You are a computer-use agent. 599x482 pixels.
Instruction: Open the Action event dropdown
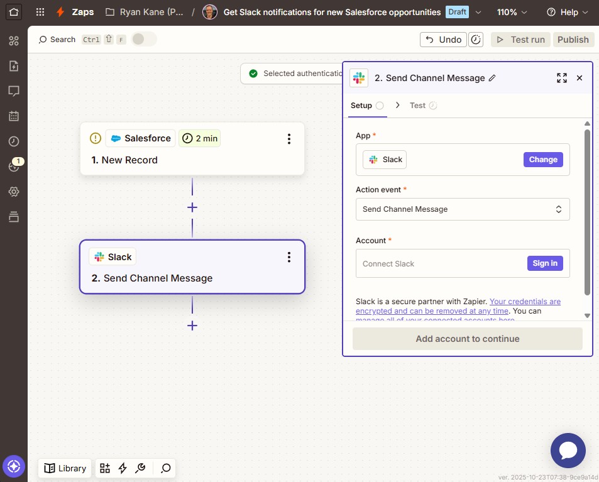(x=463, y=209)
